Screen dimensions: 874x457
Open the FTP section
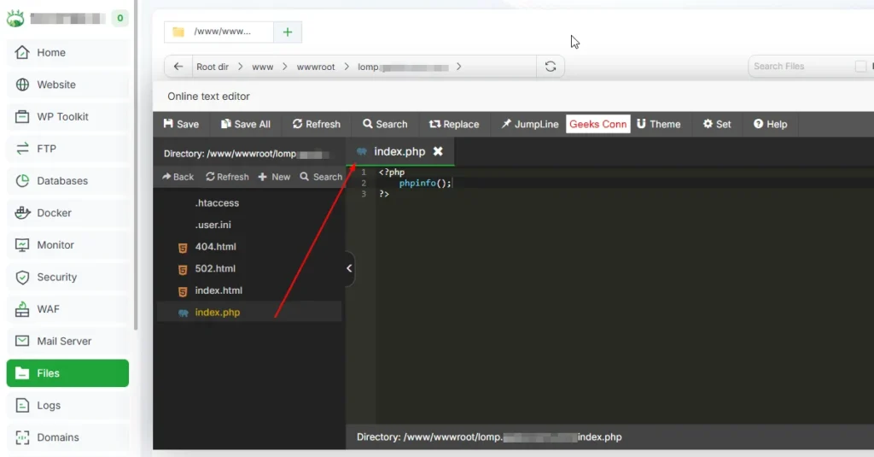(x=67, y=149)
